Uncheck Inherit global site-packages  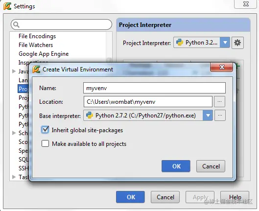pyautogui.click(x=45, y=130)
